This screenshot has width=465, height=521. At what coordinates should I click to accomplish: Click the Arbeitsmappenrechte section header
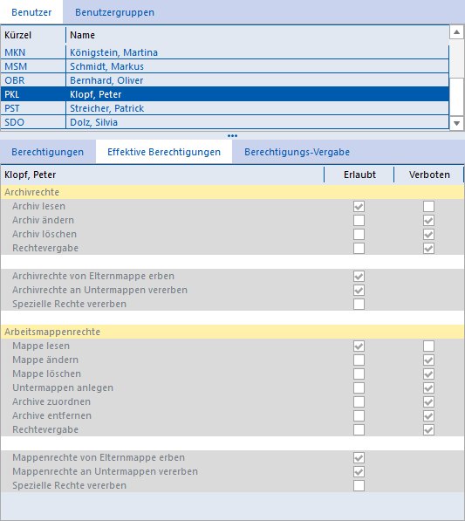[x=232, y=332]
